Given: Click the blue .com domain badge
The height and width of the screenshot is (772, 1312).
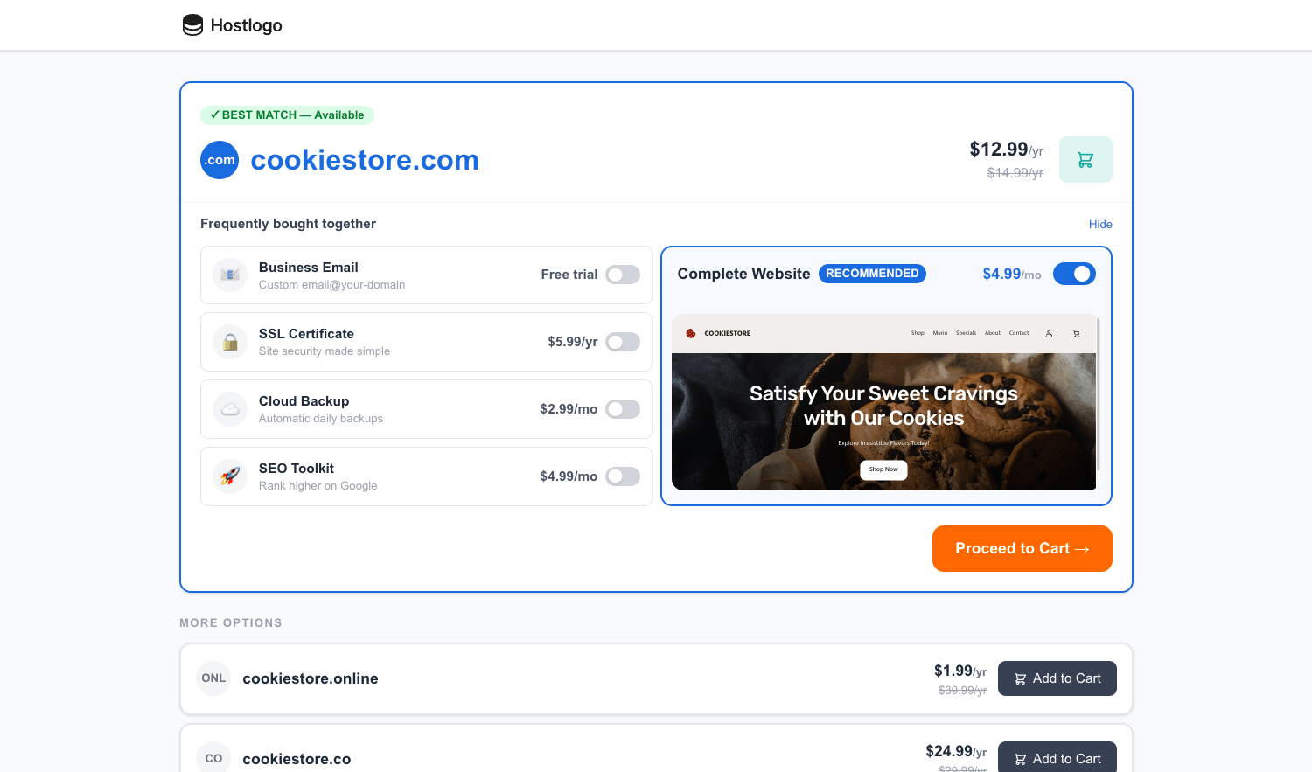Looking at the screenshot, I should click(220, 160).
